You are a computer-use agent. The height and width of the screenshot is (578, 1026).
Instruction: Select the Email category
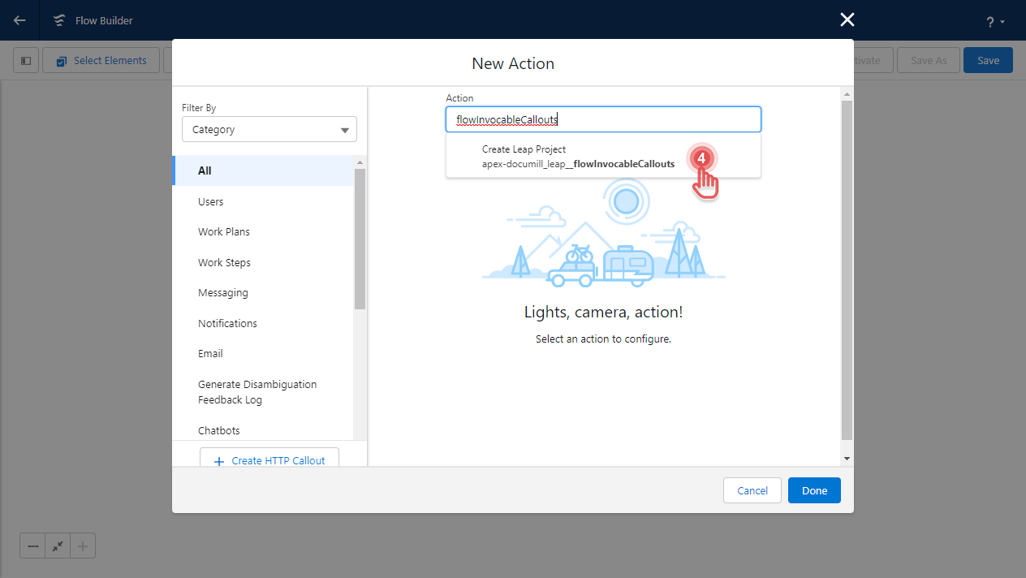(x=209, y=353)
